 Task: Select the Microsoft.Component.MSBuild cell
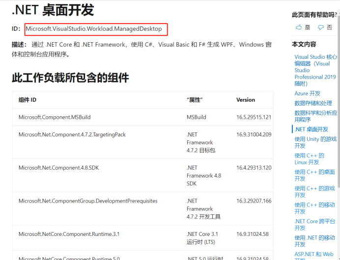coord(55,117)
